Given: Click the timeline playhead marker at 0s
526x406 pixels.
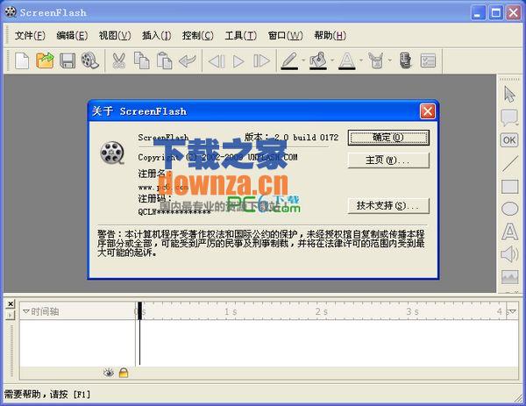Looking at the screenshot, I should 139,310.
